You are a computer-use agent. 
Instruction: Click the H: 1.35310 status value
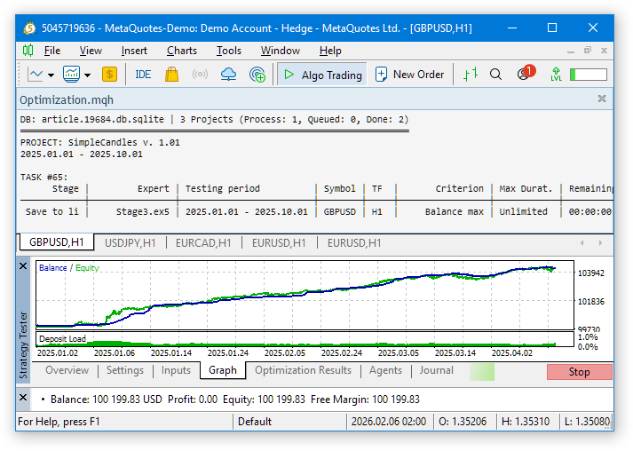[526, 422]
